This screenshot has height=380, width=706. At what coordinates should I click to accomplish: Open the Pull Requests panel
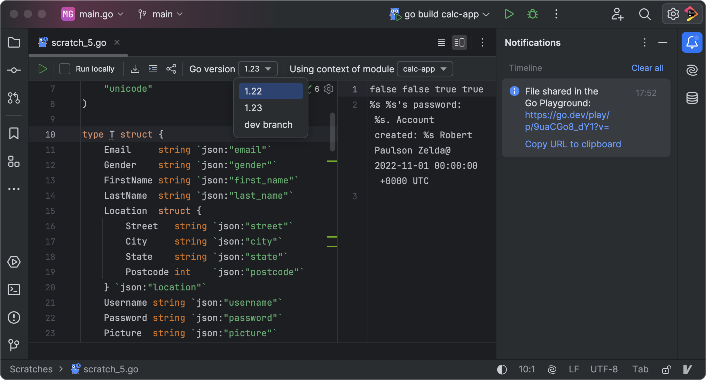(x=14, y=98)
